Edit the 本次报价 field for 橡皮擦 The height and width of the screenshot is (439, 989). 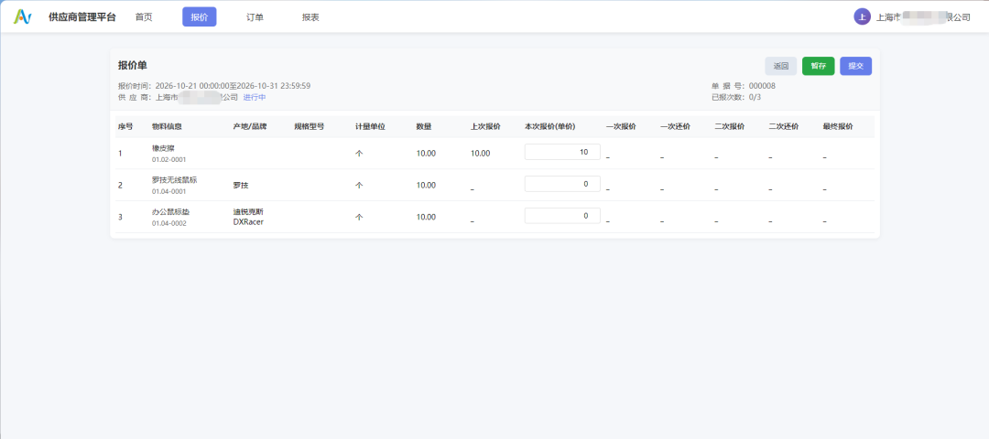click(562, 152)
